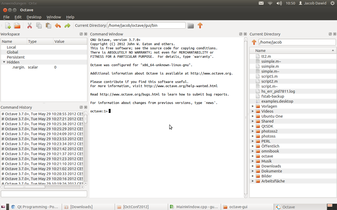Click the main Current Directory path field
Screen dimensions: 337x210
pyautogui.click(x=146, y=25)
